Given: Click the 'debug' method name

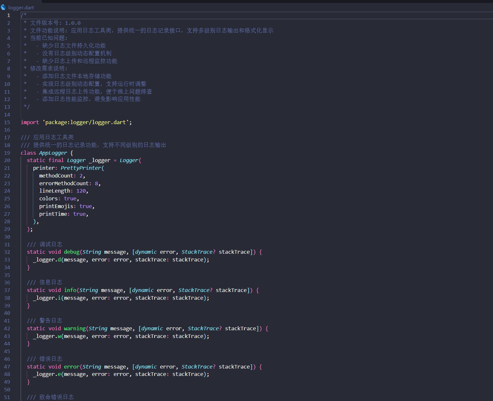Looking at the screenshot, I should click(x=72, y=252).
